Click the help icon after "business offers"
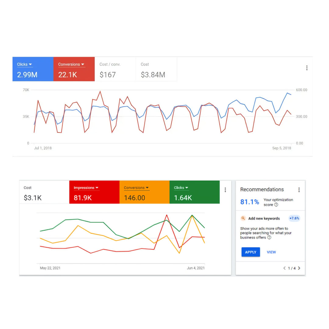 [269, 238]
